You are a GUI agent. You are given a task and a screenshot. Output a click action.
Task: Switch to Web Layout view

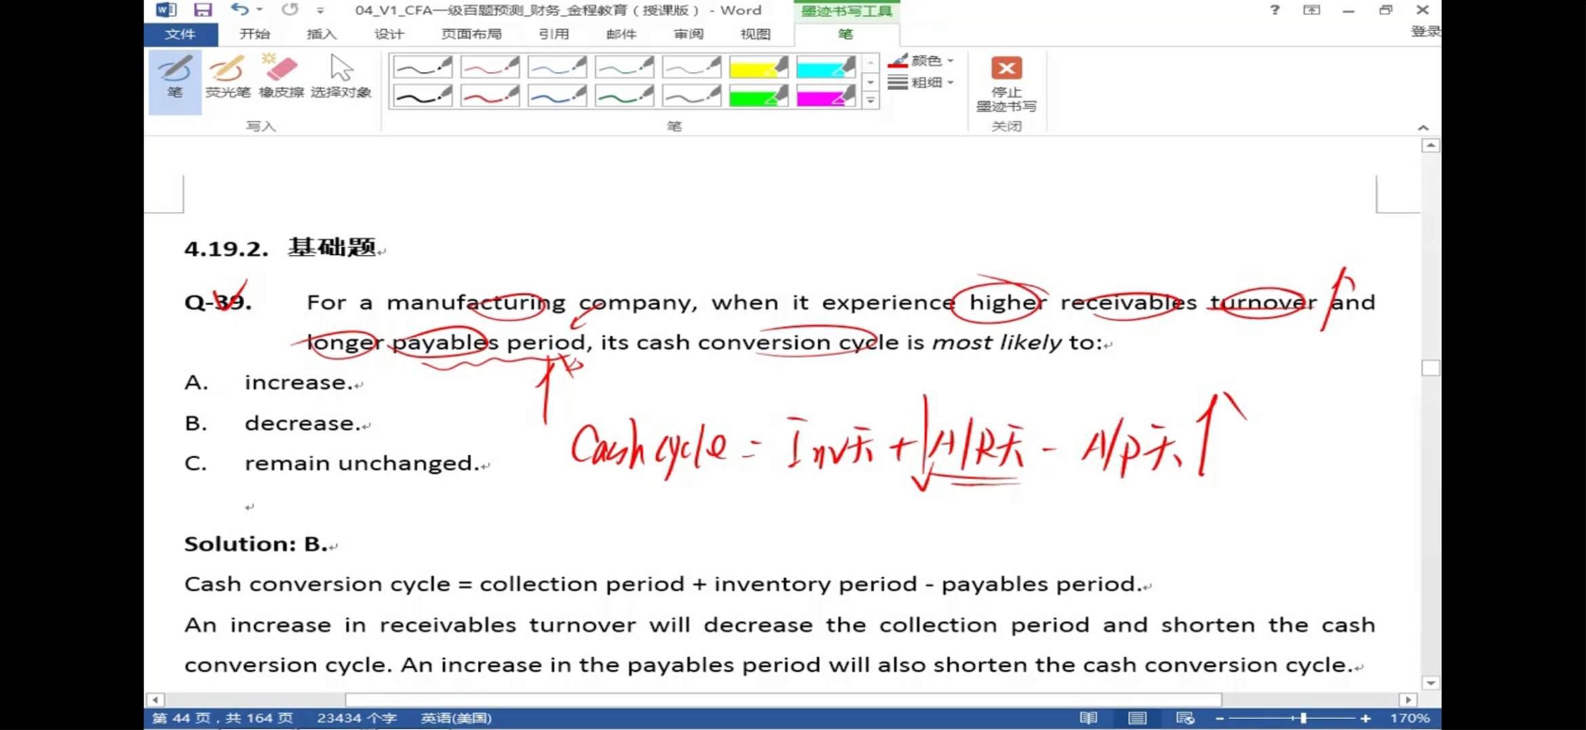pos(1185,718)
